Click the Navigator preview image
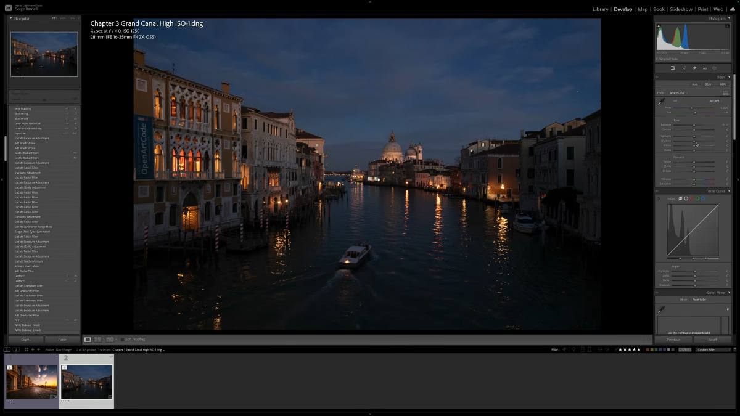Image resolution: width=740 pixels, height=416 pixels. pyautogui.click(x=44, y=54)
